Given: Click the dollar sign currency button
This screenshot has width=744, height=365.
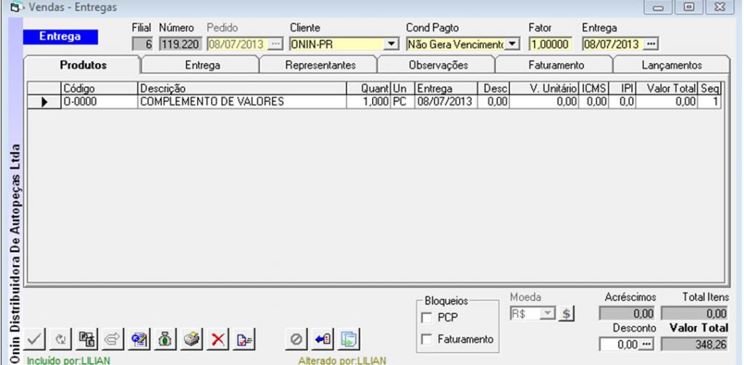Looking at the screenshot, I should point(565,313).
